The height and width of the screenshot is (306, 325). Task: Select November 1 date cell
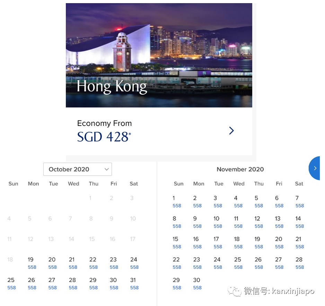coord(175,201)
